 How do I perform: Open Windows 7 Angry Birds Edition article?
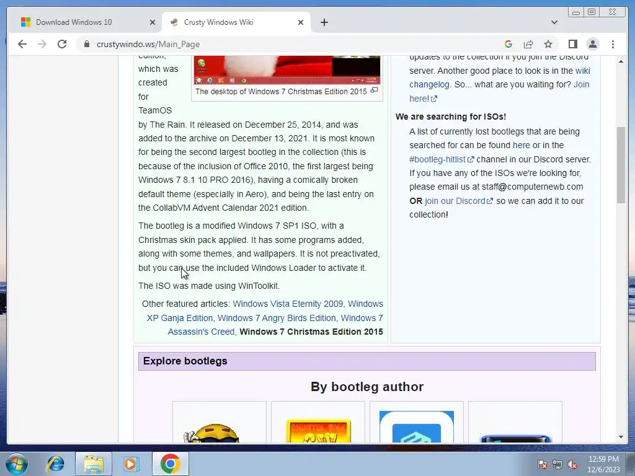point(277,318)
